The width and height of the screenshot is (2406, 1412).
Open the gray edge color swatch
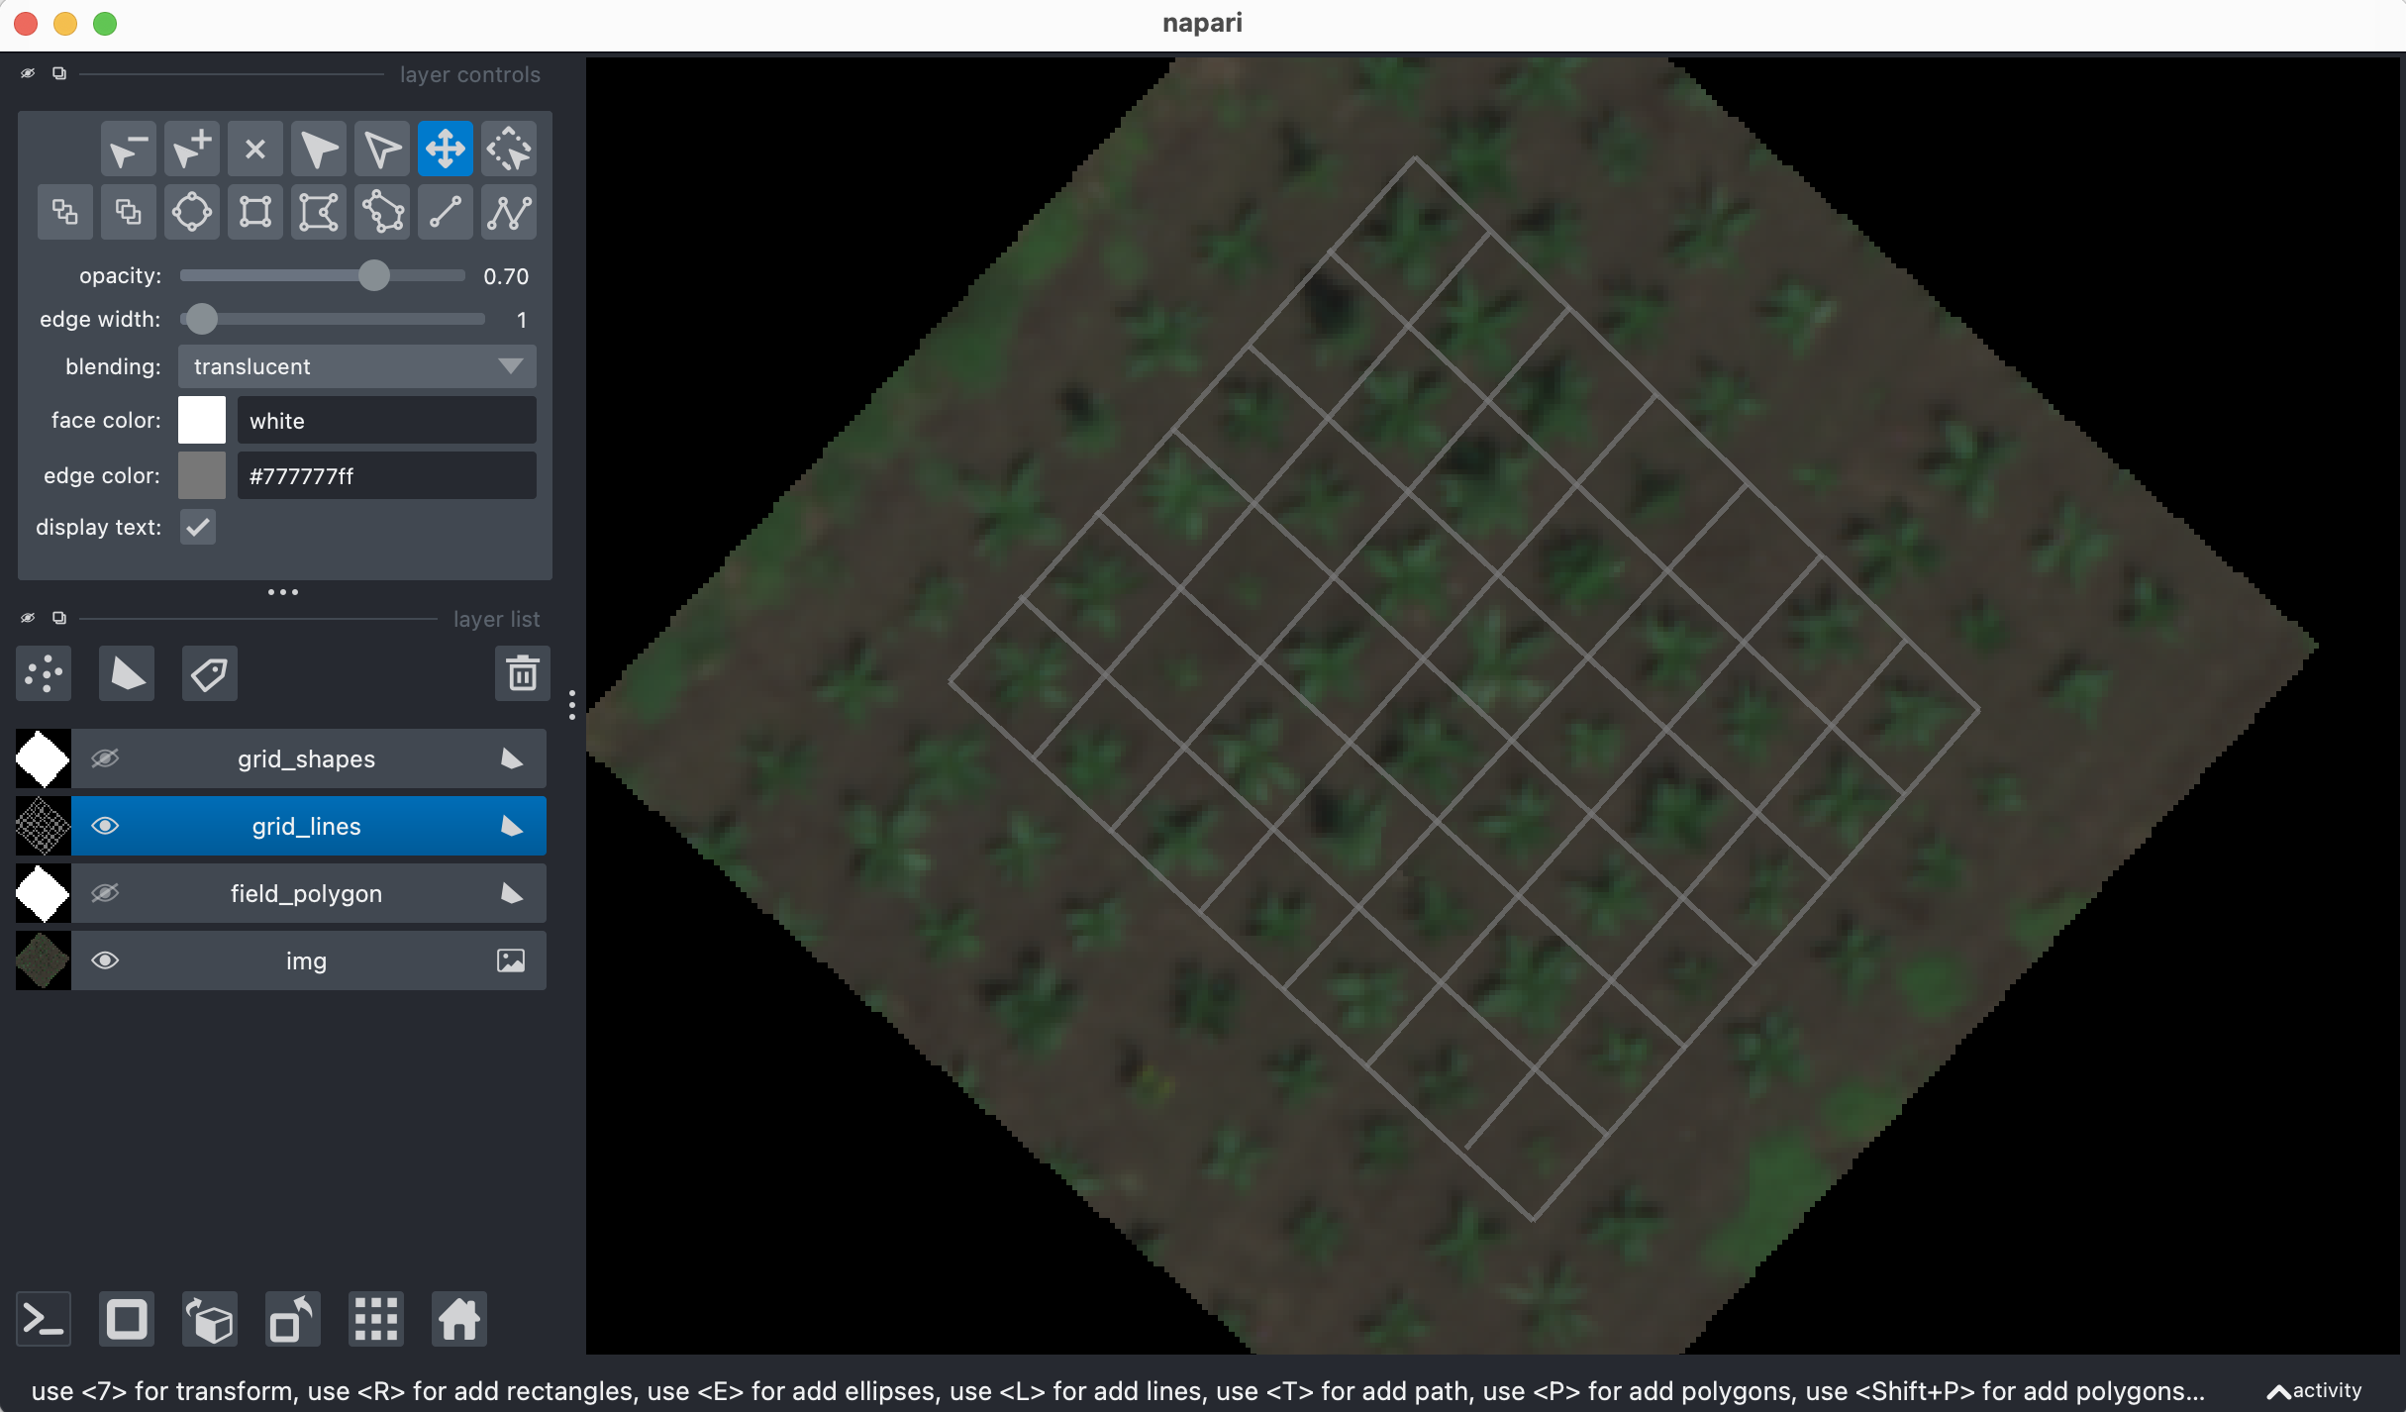(202, 475)
